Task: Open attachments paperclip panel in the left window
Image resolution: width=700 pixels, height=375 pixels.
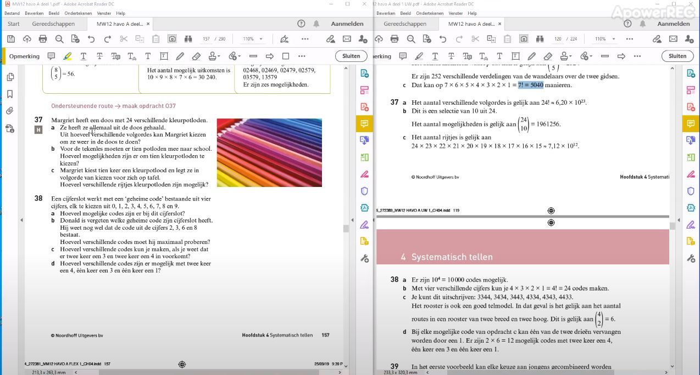Action: pos(10,111)
